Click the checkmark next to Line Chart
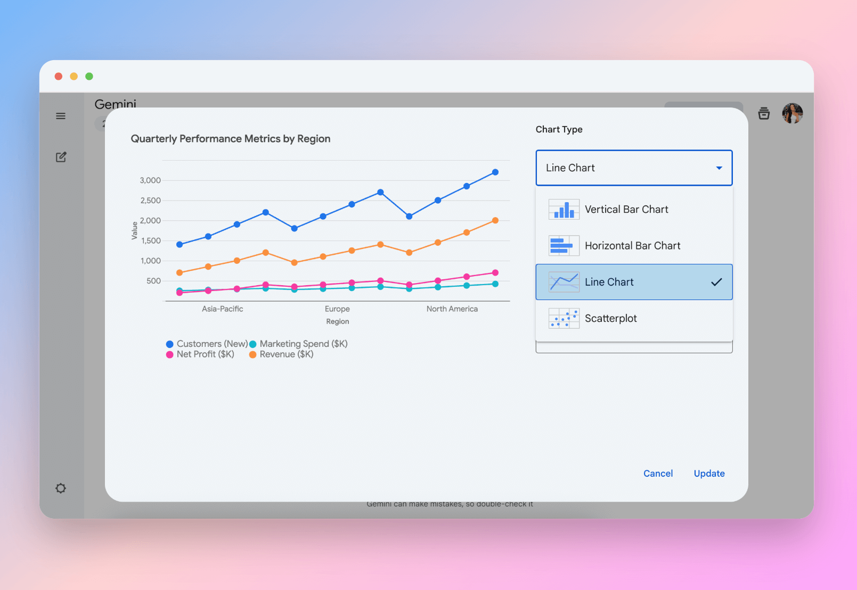Viewport: 857px width, 590px height. tap(717, 282)
